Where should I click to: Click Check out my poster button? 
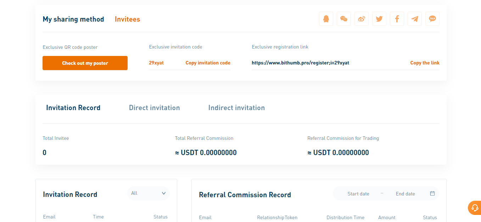click(x=85, y=63)
